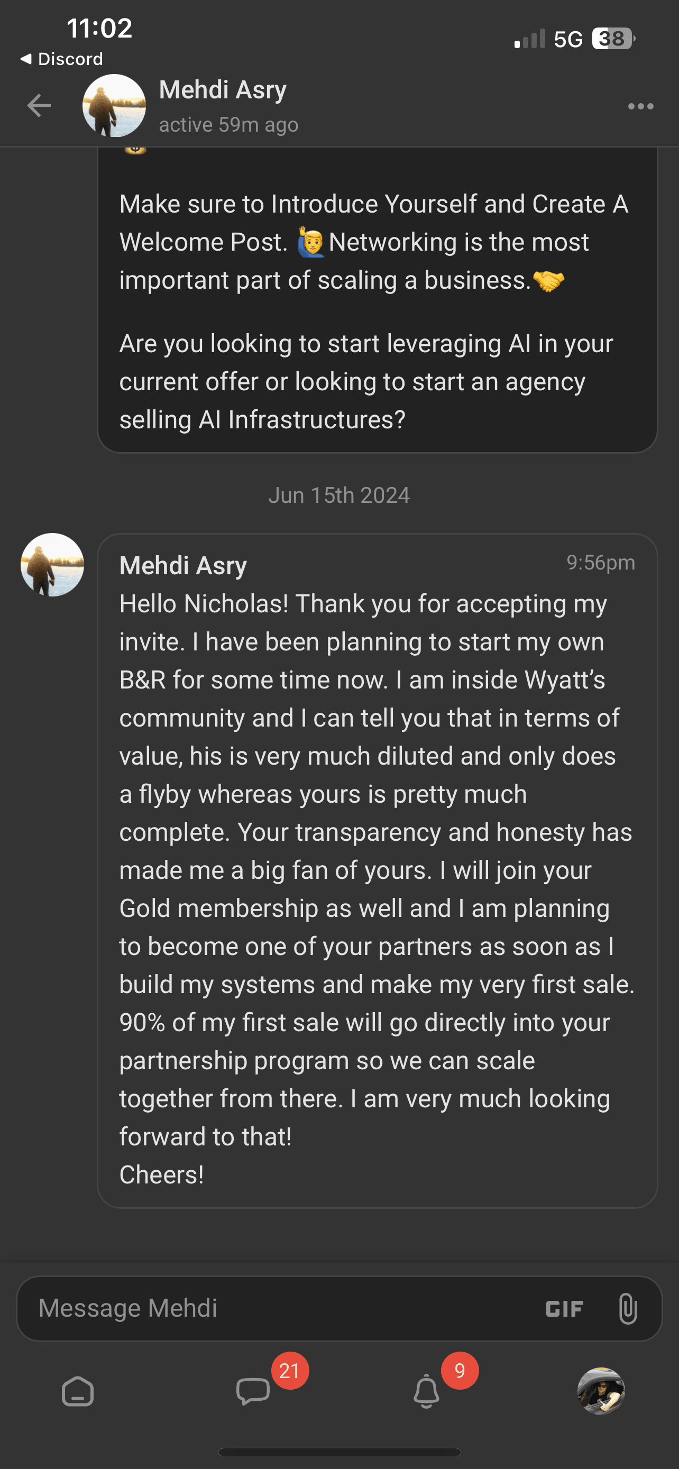Open the three-dot more options menu
The height and width of the screenshot is (1469, 679).
[x=640, y=106]
